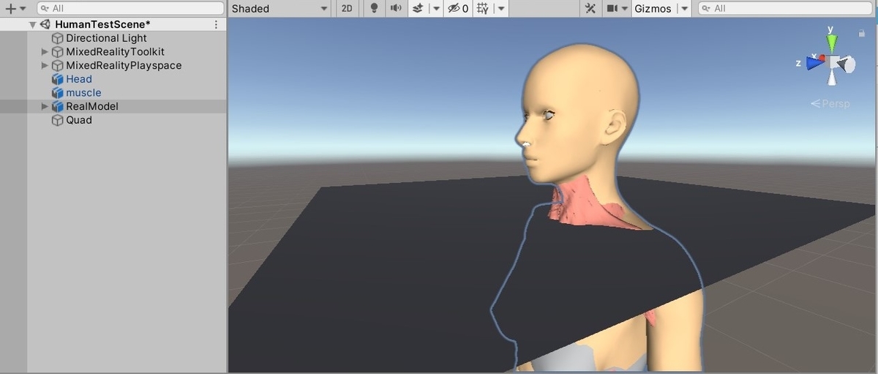Click the plus icon to create an object
The image size is (878, 374).
click(x=10, y=8)
